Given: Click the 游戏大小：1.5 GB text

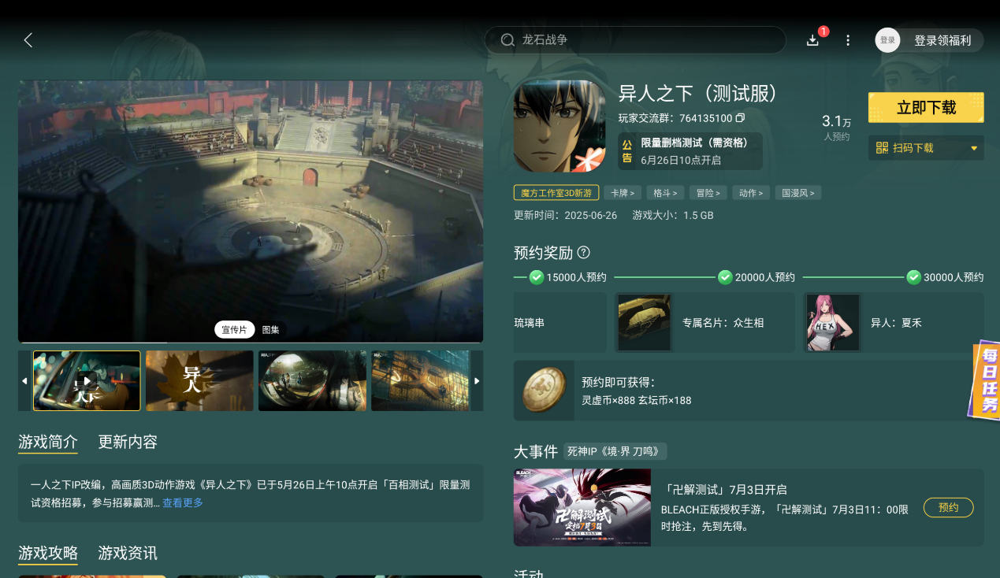Looking at the screenshot, I should coord(673,215).
